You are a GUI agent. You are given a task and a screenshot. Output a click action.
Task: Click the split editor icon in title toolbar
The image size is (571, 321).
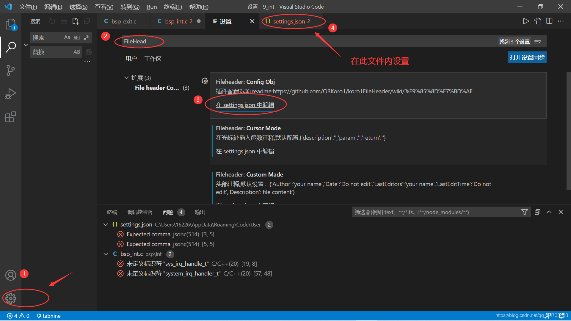549,21
